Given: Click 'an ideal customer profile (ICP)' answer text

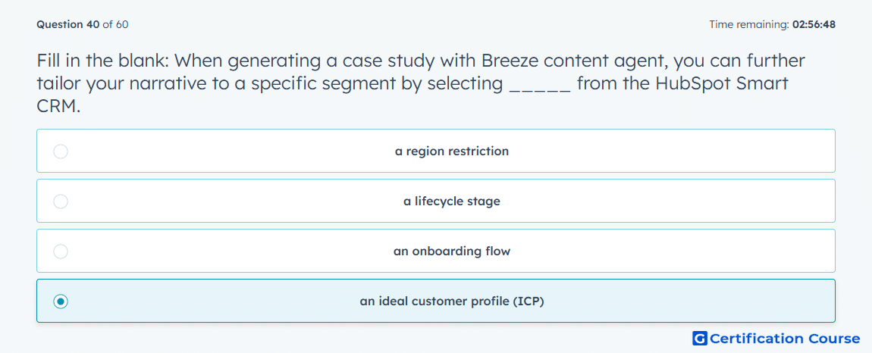Looking at the screenshot, I should [x=452, y=301].
